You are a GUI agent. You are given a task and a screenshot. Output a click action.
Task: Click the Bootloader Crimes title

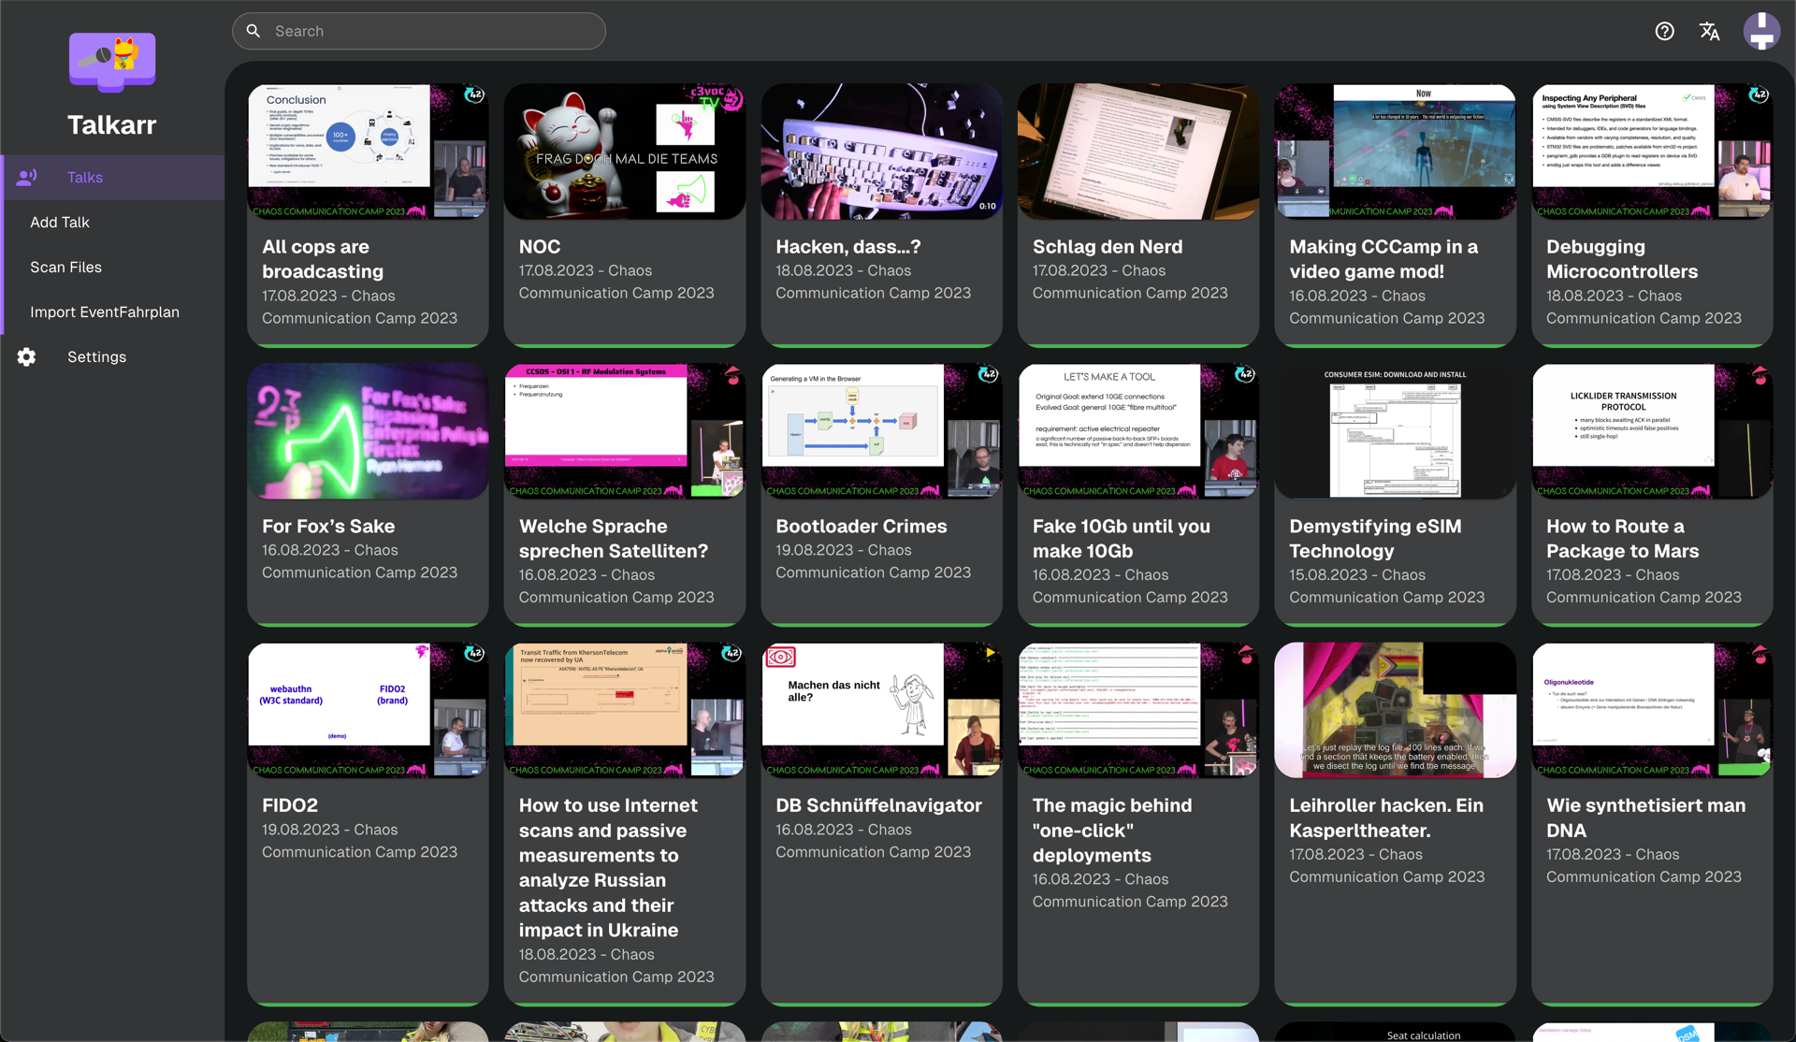coord(861,527)
